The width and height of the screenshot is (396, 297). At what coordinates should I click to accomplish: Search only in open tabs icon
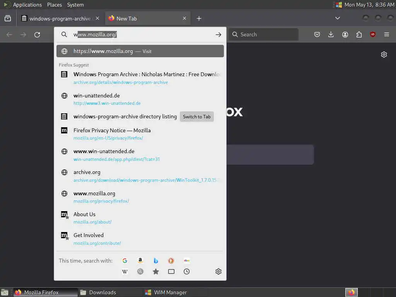[171, 271]
